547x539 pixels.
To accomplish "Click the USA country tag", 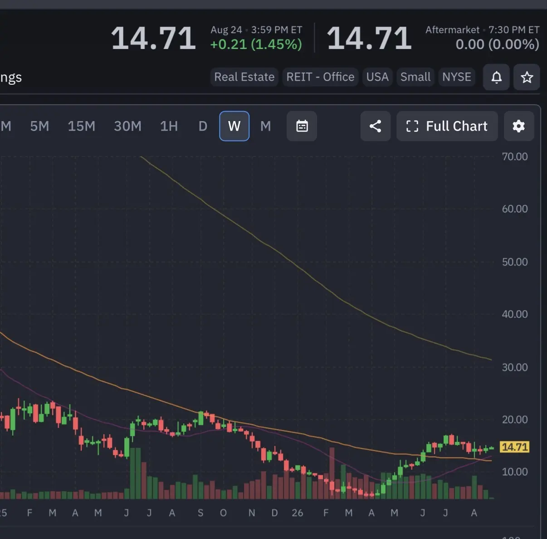I will [377, 77].
